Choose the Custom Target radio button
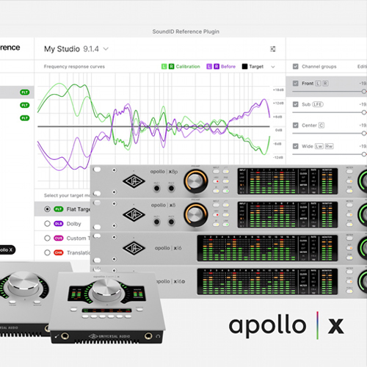Screen dimensions: 367x367 (x=47, y=238)
